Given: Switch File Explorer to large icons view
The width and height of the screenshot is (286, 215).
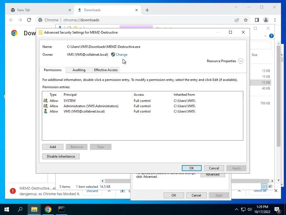Looking at the screenshot, I should 270,186.
